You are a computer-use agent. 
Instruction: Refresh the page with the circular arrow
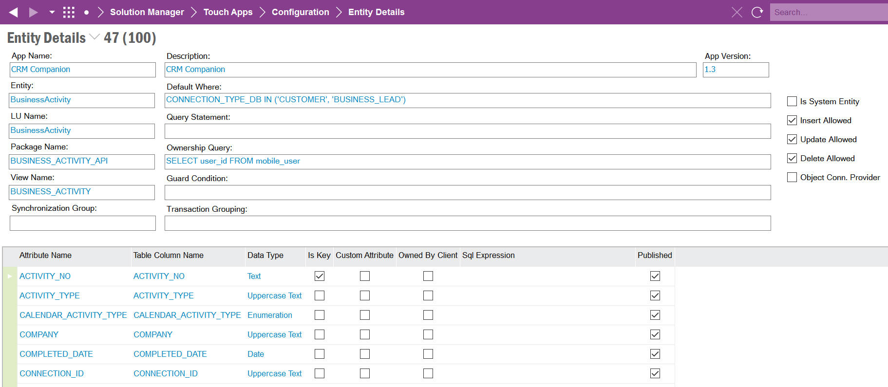coord(757,12)
